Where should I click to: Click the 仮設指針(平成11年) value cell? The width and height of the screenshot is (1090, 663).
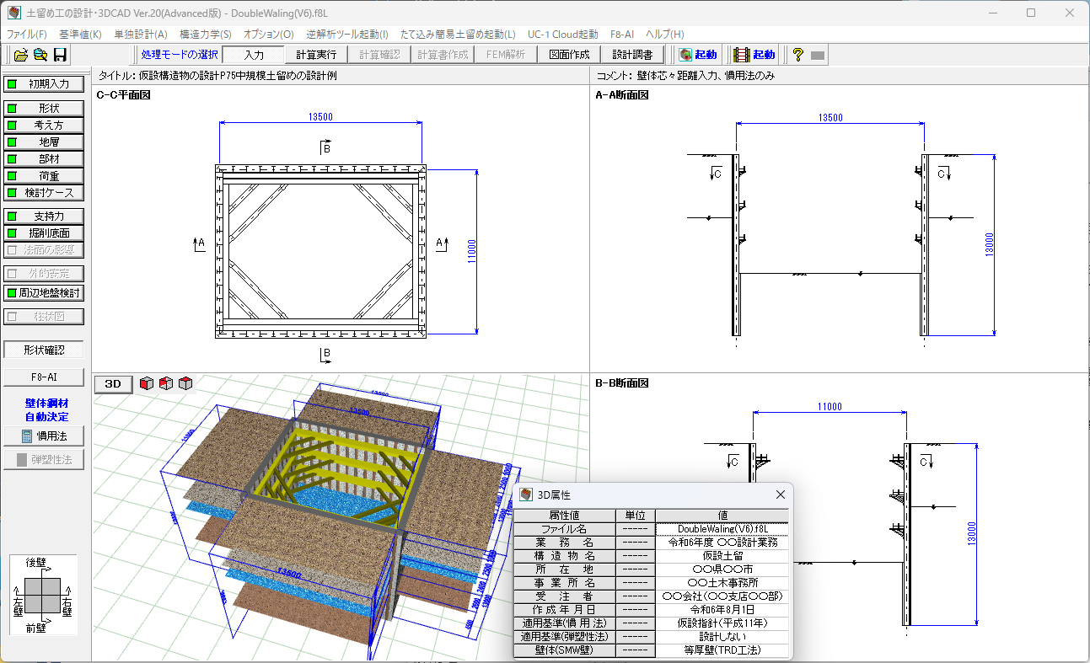pos(722,623)
